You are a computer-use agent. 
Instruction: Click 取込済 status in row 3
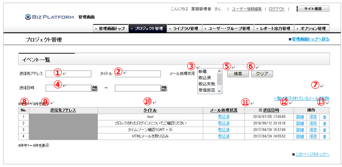click(224, 130)
